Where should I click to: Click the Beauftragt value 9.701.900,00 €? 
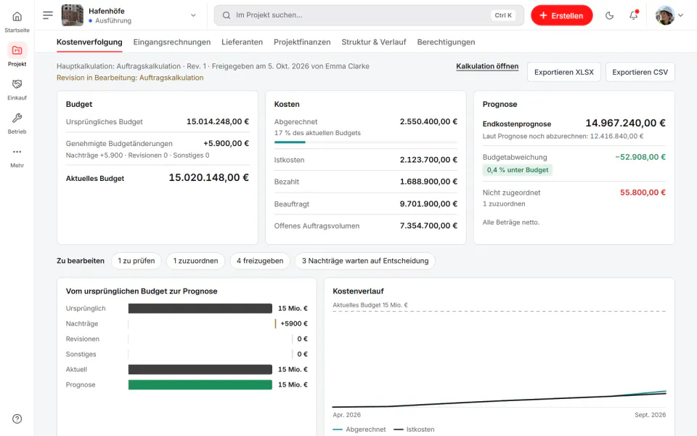(428, 203)
